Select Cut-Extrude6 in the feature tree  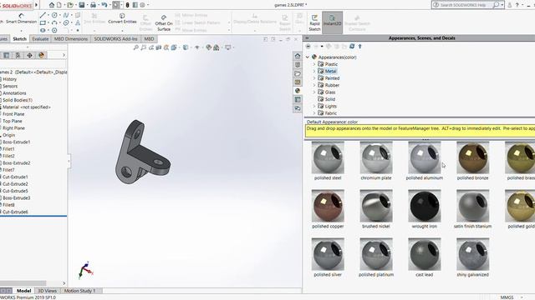(x=15, y=212)
